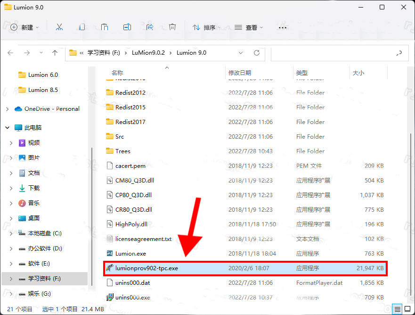Switch to details view icon in status bar

coord(397,309)
